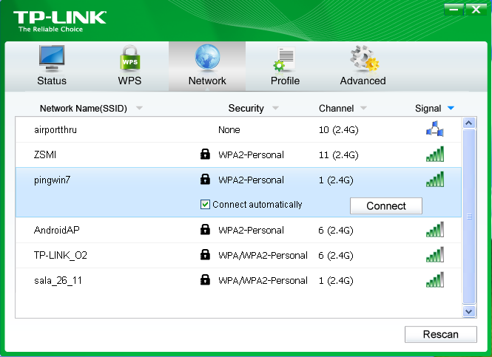
Task: Click the signal bars for AndroidAP
Action: coord(435,229)
